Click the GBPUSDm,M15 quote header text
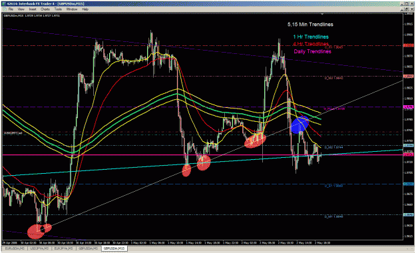Image resolution: width=416 pixels, height=253 pixels. coord(31,16)
